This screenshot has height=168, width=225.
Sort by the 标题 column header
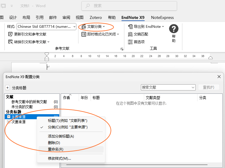click(117, 98)
